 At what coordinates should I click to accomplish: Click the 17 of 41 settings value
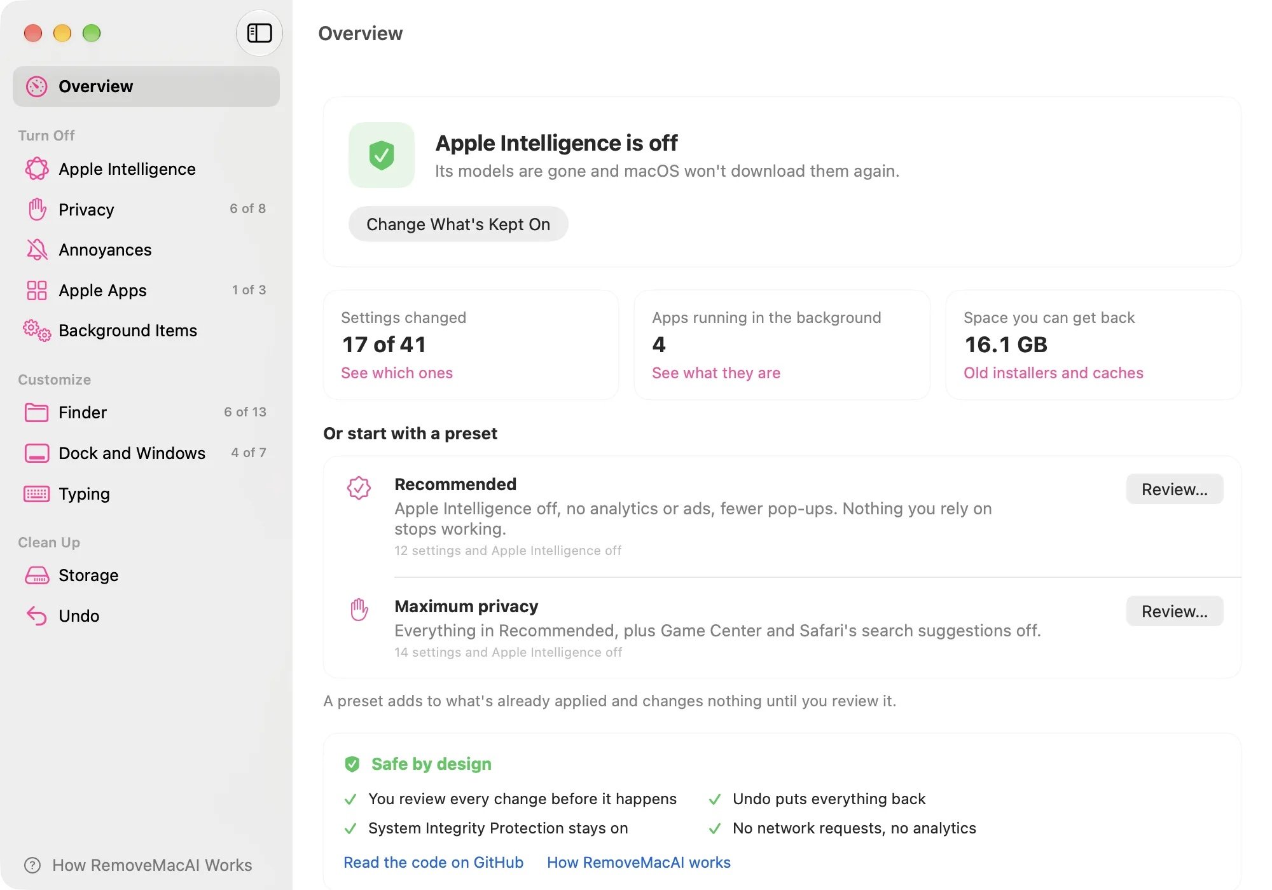pos(384,345)
